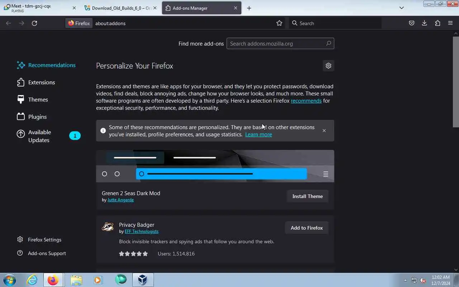This screenshot has width=459, height=287.
Task: Click the info icon in the notice bar
Action: (x=103, y=131)
